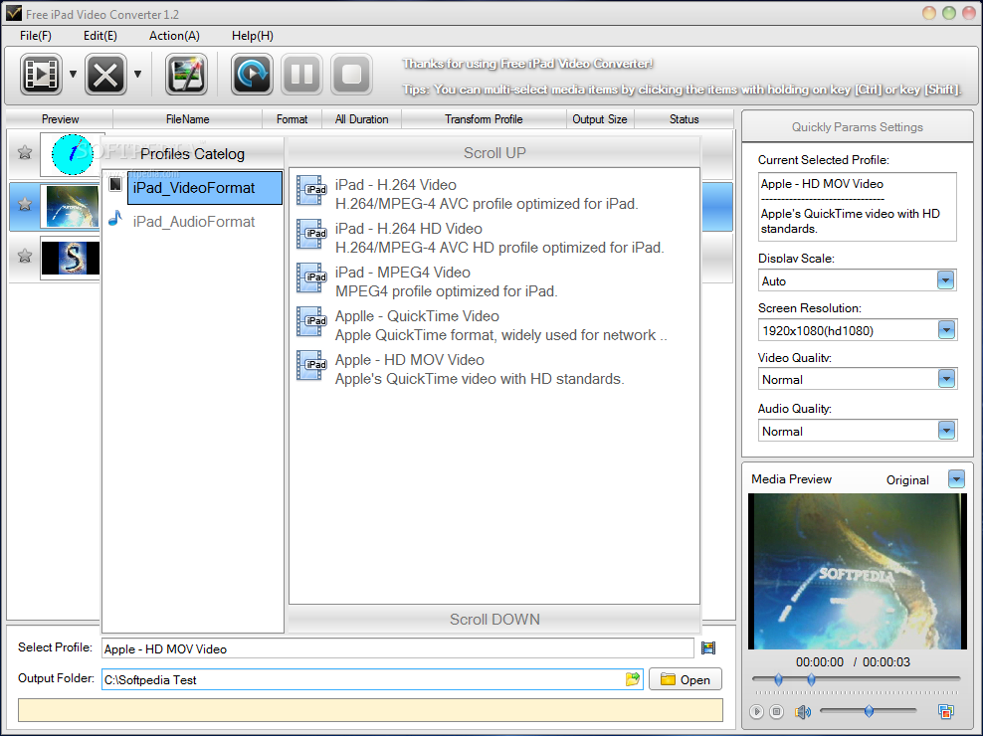
Task: Choose the iPad - MPEG4 Video profile
Action: [x=495, y=282]
